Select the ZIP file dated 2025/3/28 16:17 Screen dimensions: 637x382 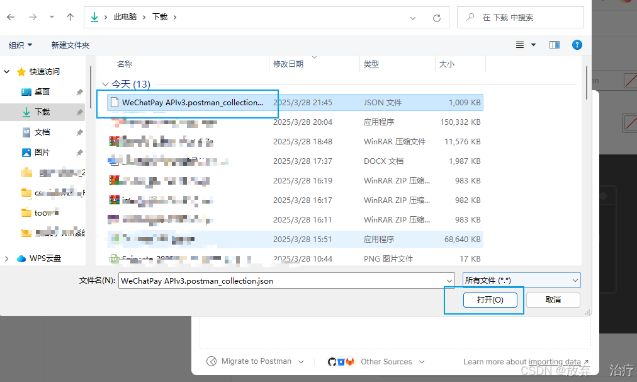tap(295, 200)
